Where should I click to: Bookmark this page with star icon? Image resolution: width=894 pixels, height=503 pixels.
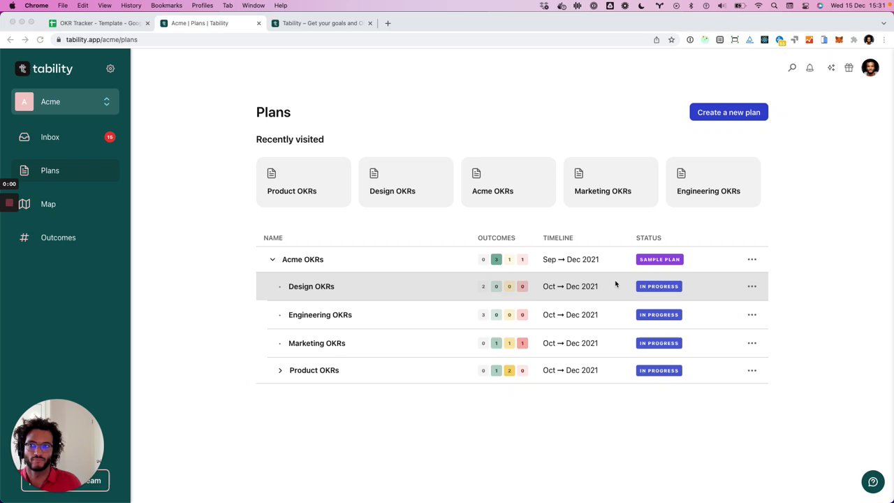[671, 40]
